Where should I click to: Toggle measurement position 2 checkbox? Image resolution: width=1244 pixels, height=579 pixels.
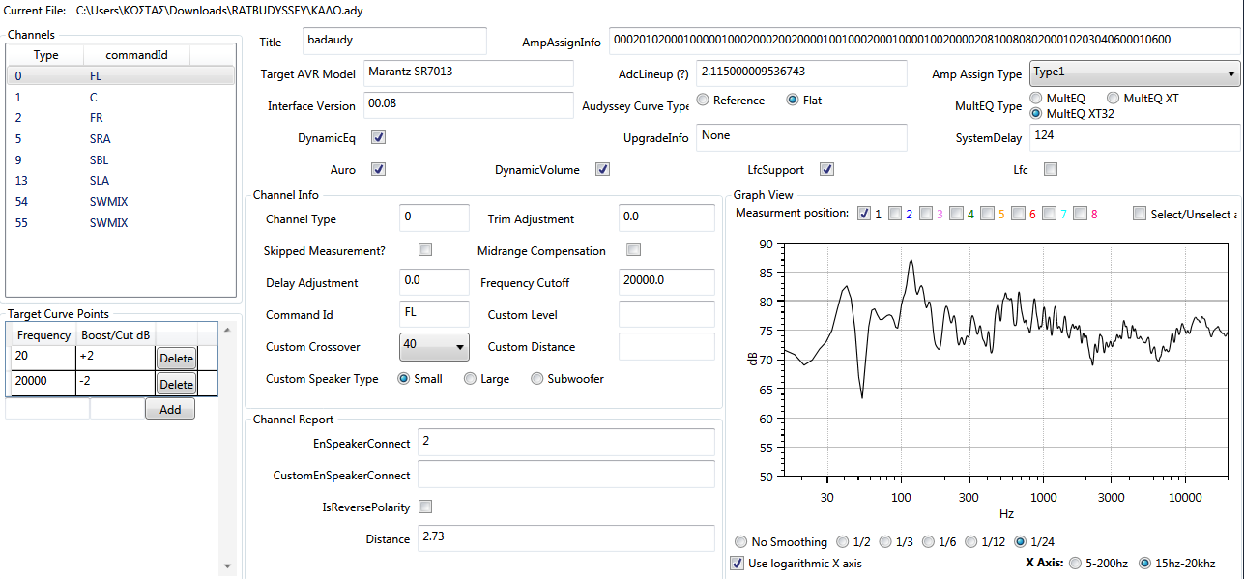[895, 214]
